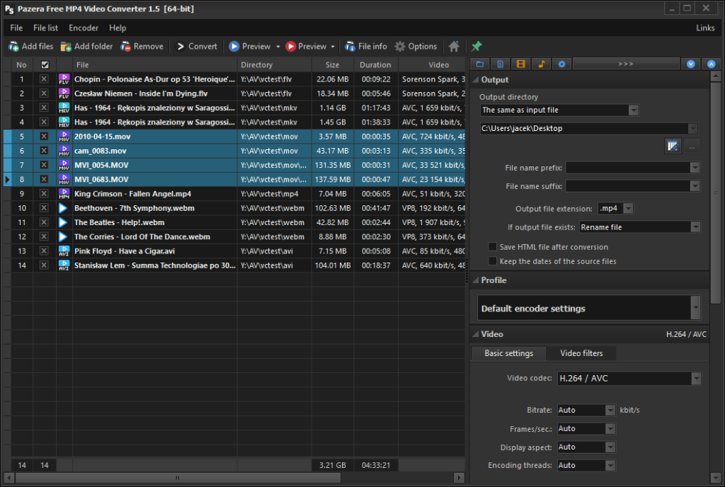
Task: Click the Add folder toolbar icon
Action: pyautogui.click(x=66, y=46)
